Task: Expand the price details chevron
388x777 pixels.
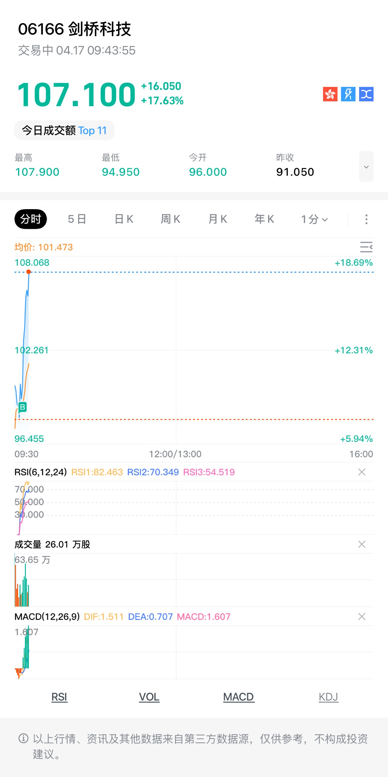Action: coord(366,167)
